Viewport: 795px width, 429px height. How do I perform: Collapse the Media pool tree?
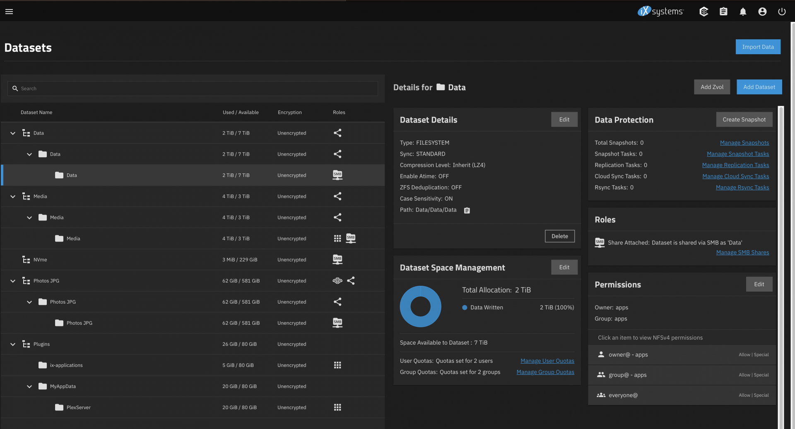tap(13, 197)
